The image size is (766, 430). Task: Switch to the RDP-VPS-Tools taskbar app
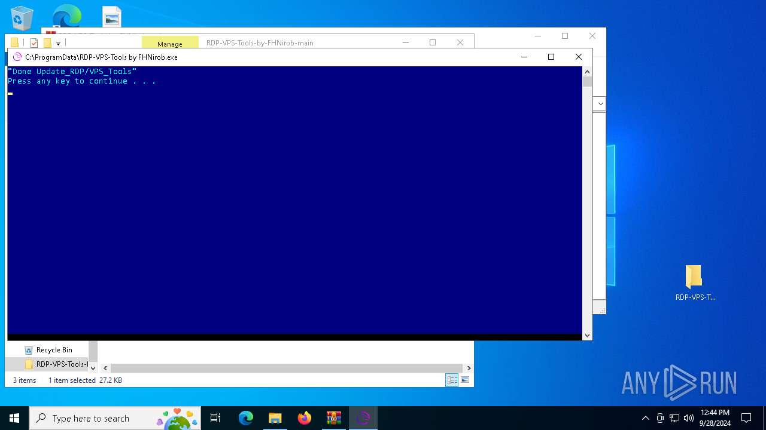(363, 418)
